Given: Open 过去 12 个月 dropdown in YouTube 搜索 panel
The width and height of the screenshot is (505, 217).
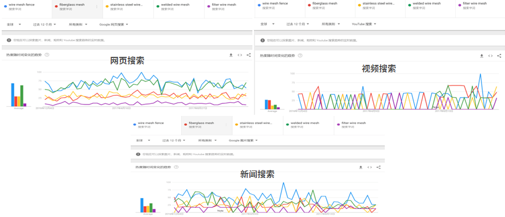Looking at the screenshot, I should [x=297, y=24].
